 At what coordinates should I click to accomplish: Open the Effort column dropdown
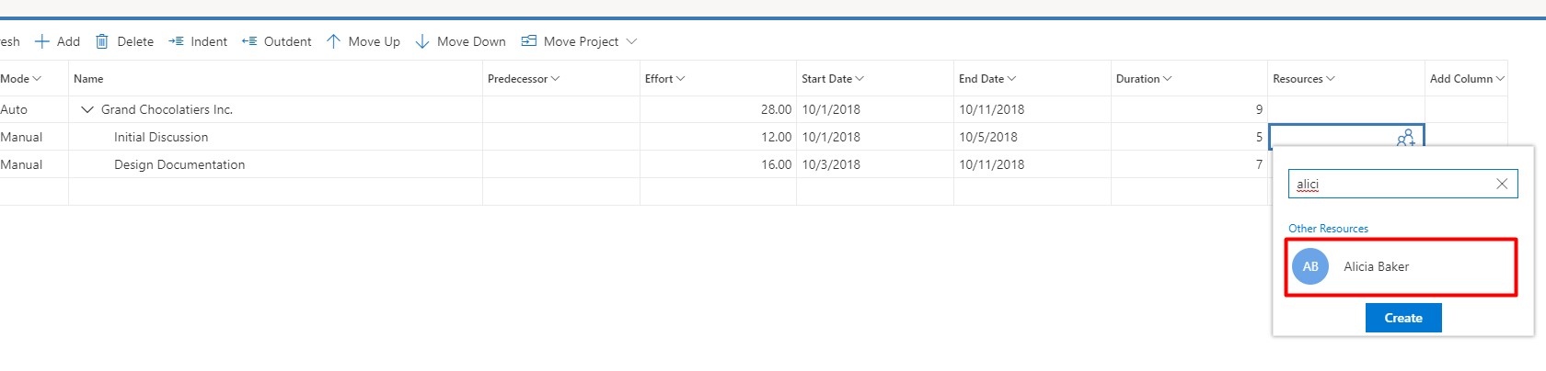(680, 79)
